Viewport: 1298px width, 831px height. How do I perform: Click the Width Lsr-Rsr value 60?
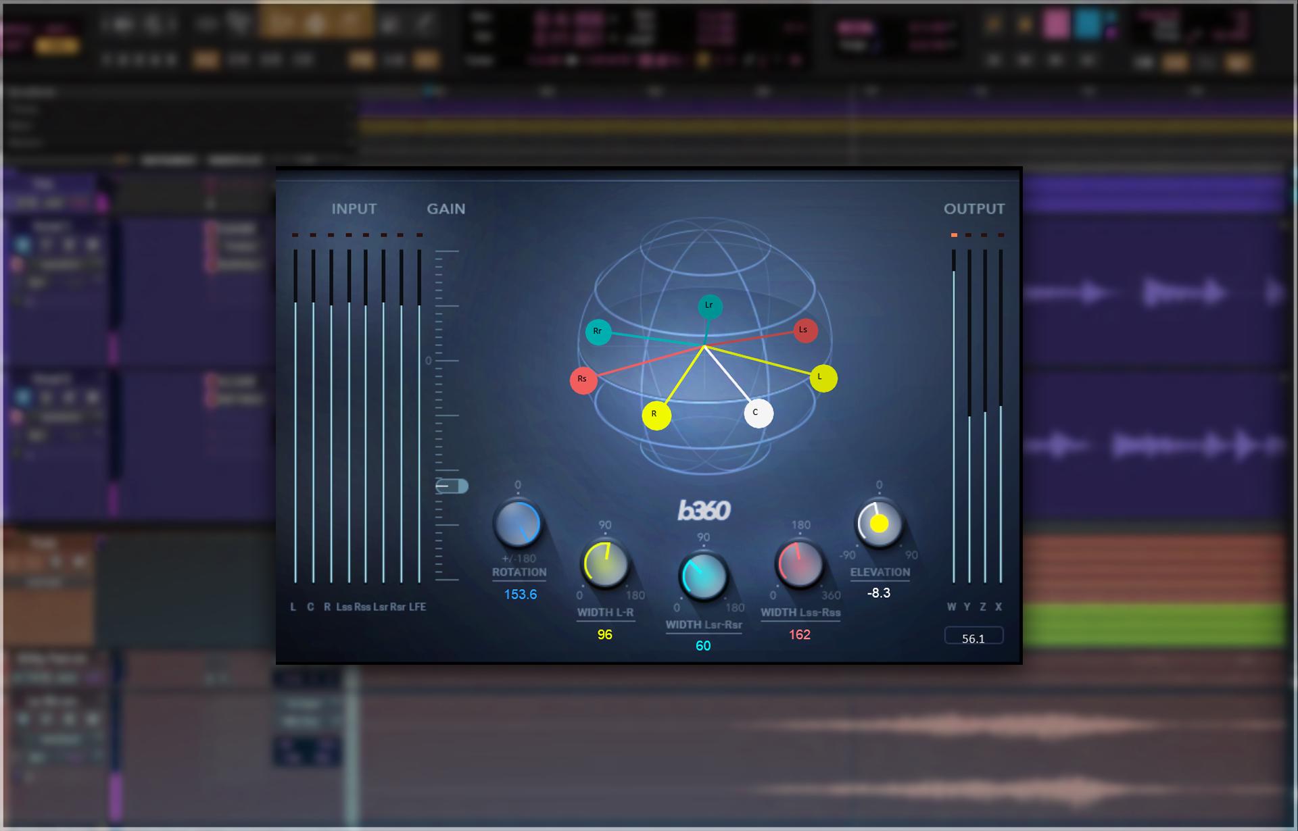point(703,646)
